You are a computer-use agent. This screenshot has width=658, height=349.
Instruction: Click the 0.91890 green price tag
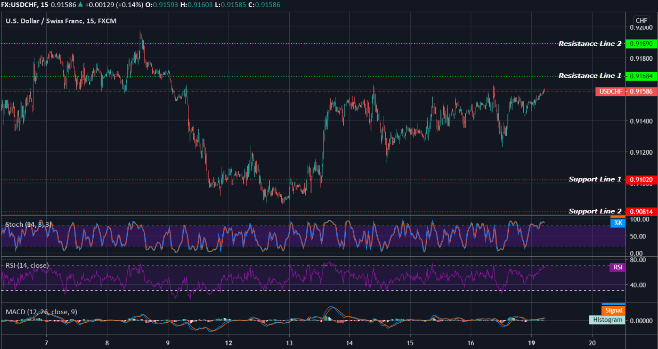[641, 44]
